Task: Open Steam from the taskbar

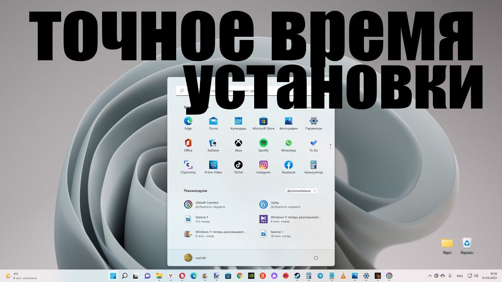Action: pos(297,276)
